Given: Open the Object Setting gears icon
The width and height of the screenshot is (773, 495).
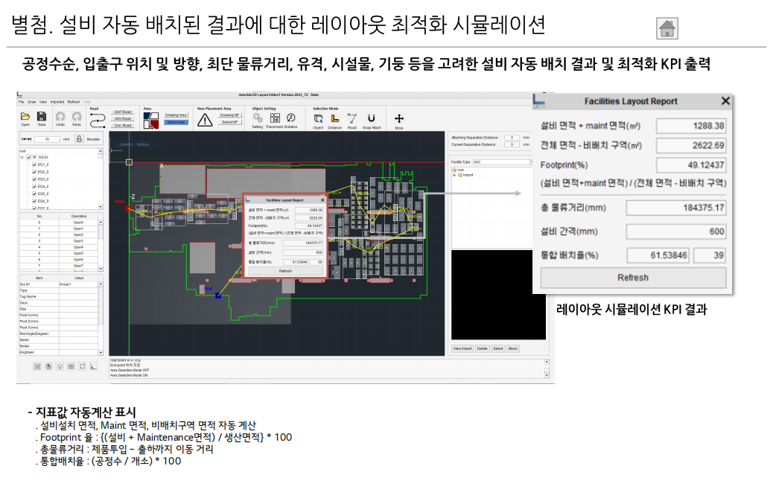Looking at the screenshot, I should coord(257,118).
